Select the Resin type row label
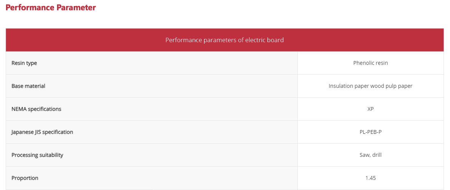 tap(24, 63)
